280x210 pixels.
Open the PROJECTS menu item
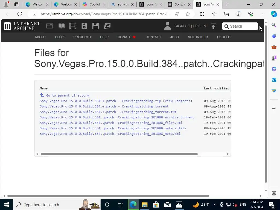[82, 37]
